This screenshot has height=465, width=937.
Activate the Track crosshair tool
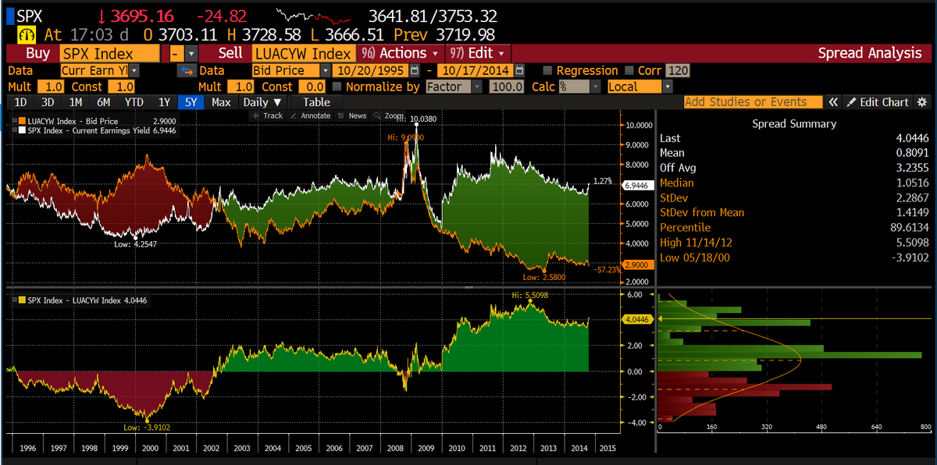pos(267,115)
